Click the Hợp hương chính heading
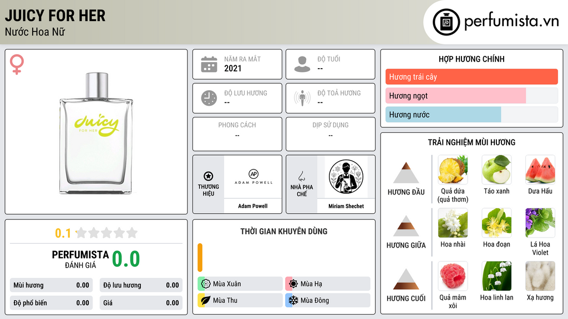Viewport: 568px width, 319px height. tap(471, 59)
